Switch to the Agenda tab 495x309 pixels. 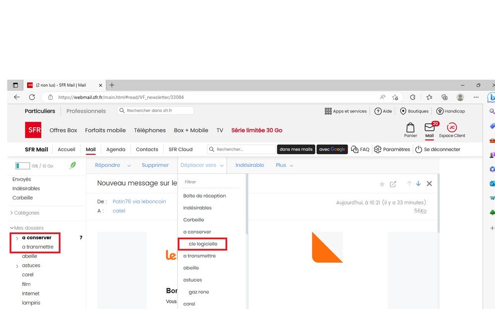116,150
